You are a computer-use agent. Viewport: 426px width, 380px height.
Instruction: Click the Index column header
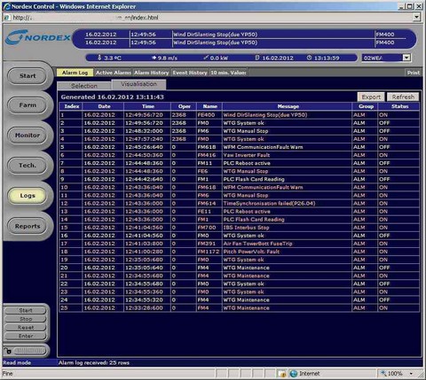point(71,106)
